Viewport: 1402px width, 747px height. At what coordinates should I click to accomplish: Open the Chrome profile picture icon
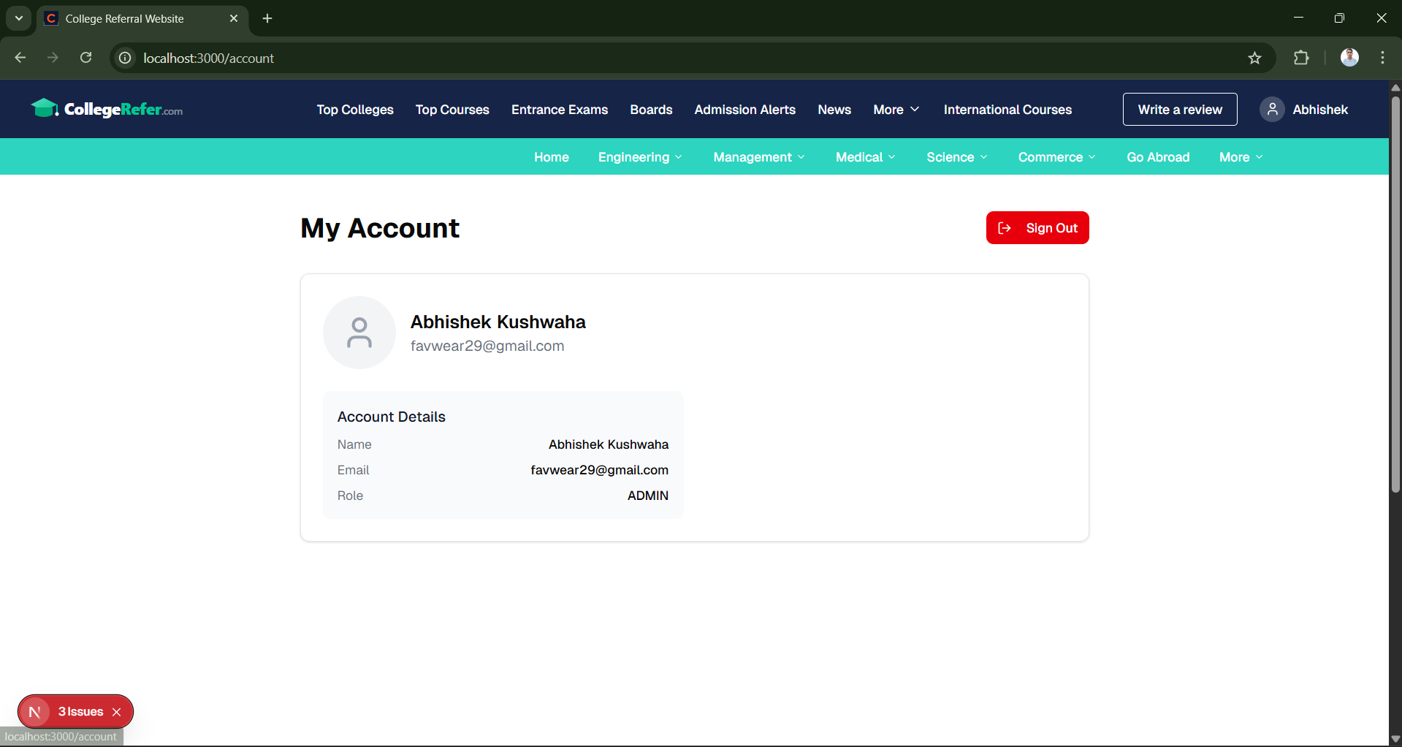[1349, 58]
